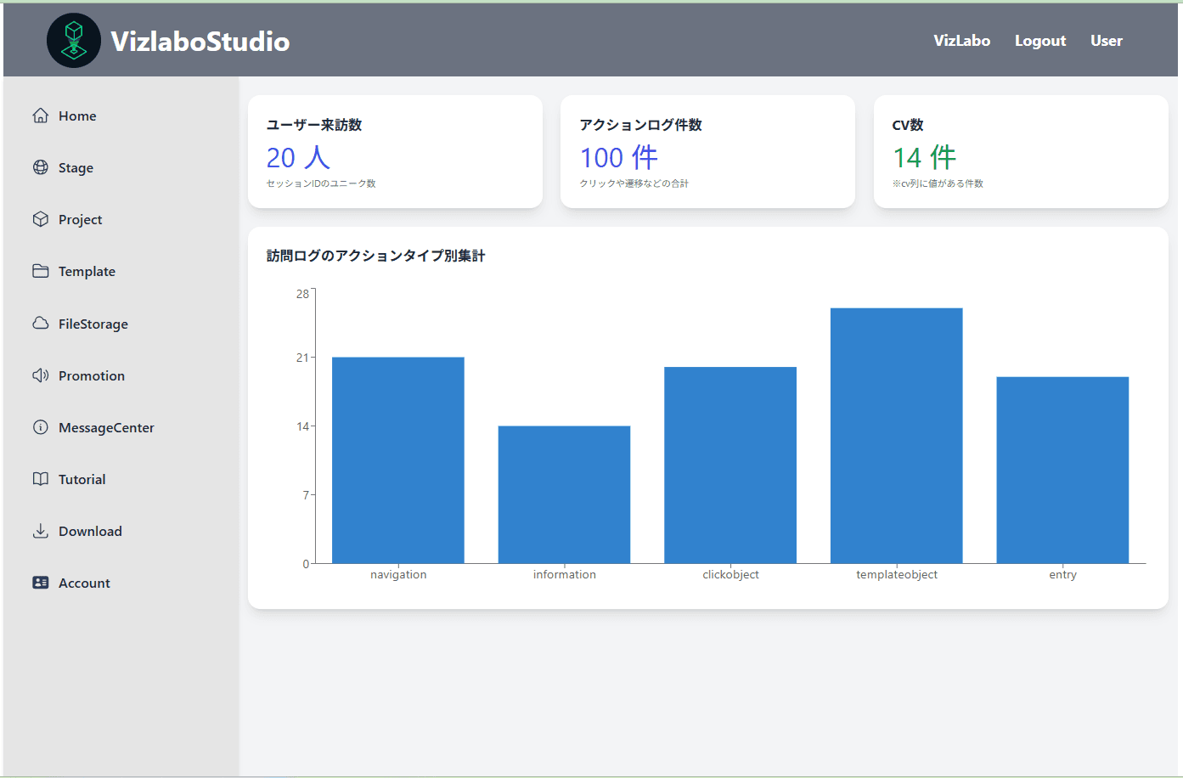The height and width of the screenshot is (778, 1183).
Task: Click the VizlaboStudio logo
Action: click(167, 40)
